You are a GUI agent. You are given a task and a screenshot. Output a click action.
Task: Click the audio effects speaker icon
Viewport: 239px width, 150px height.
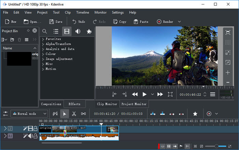point(78,31)
